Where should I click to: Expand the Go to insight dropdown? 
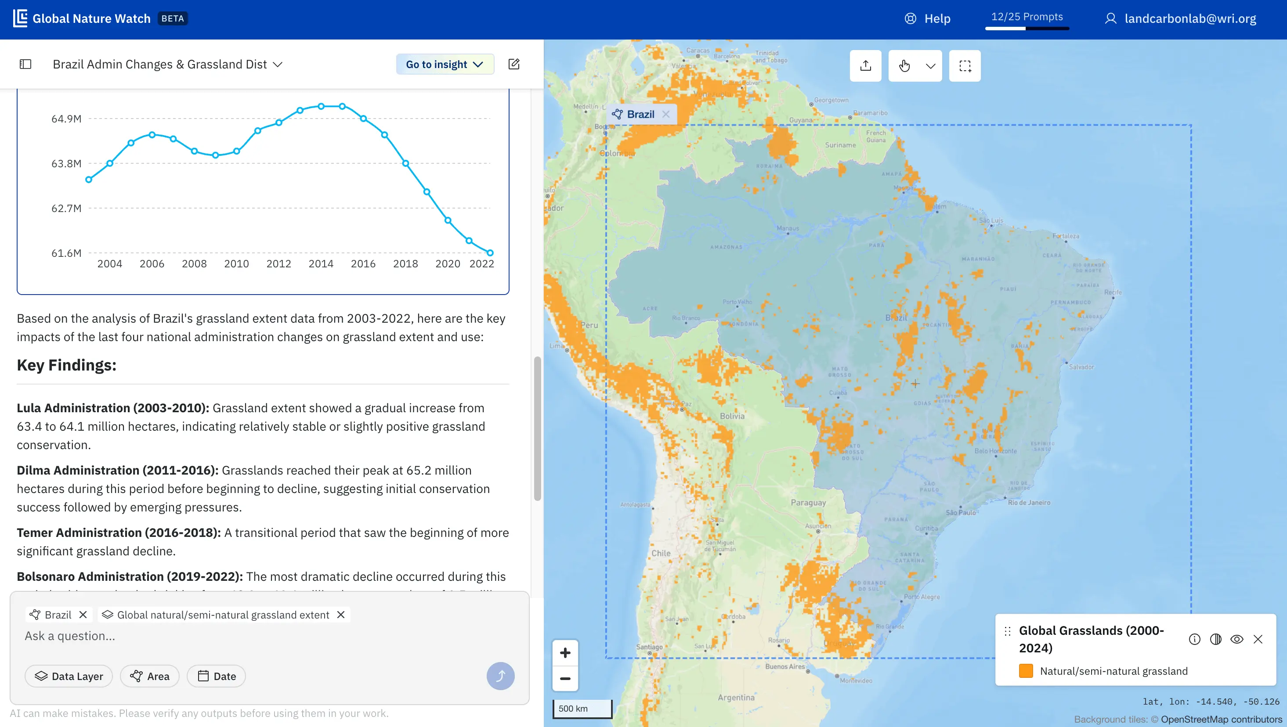(445, 65)
